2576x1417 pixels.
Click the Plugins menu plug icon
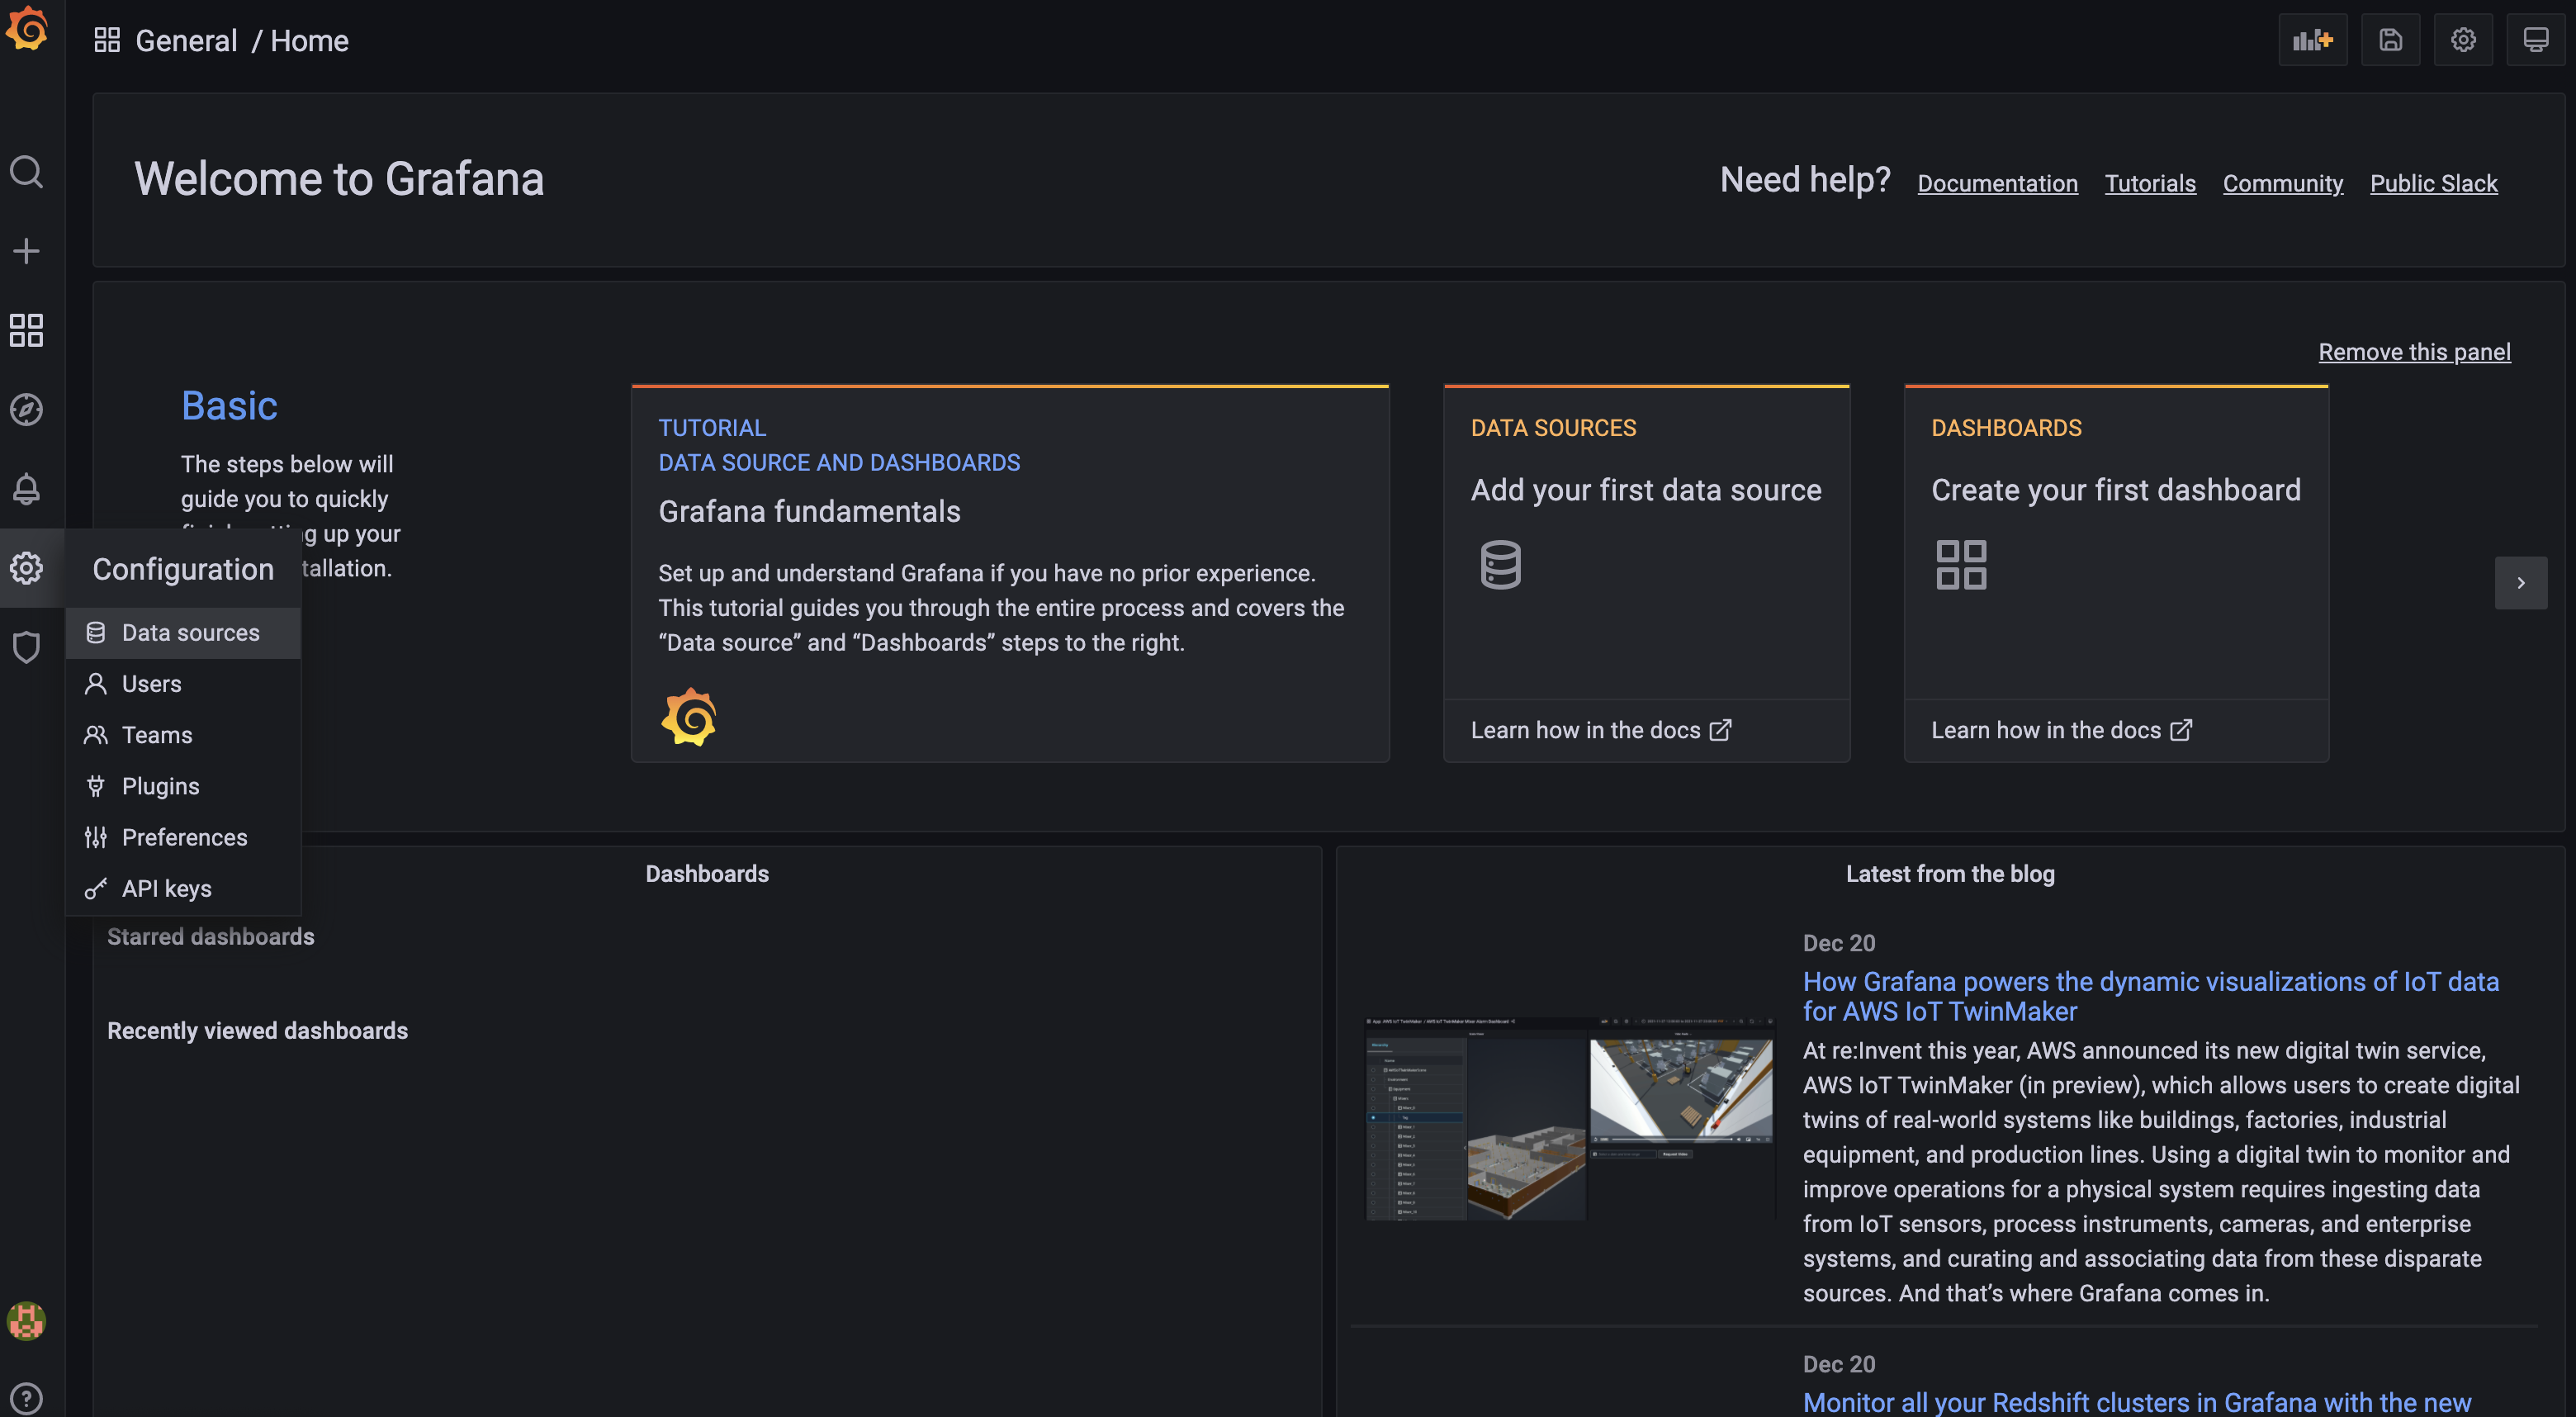tap(96, 786)
